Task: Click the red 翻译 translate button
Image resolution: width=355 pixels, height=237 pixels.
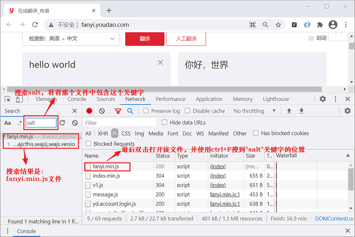Action: coord(144,39)
